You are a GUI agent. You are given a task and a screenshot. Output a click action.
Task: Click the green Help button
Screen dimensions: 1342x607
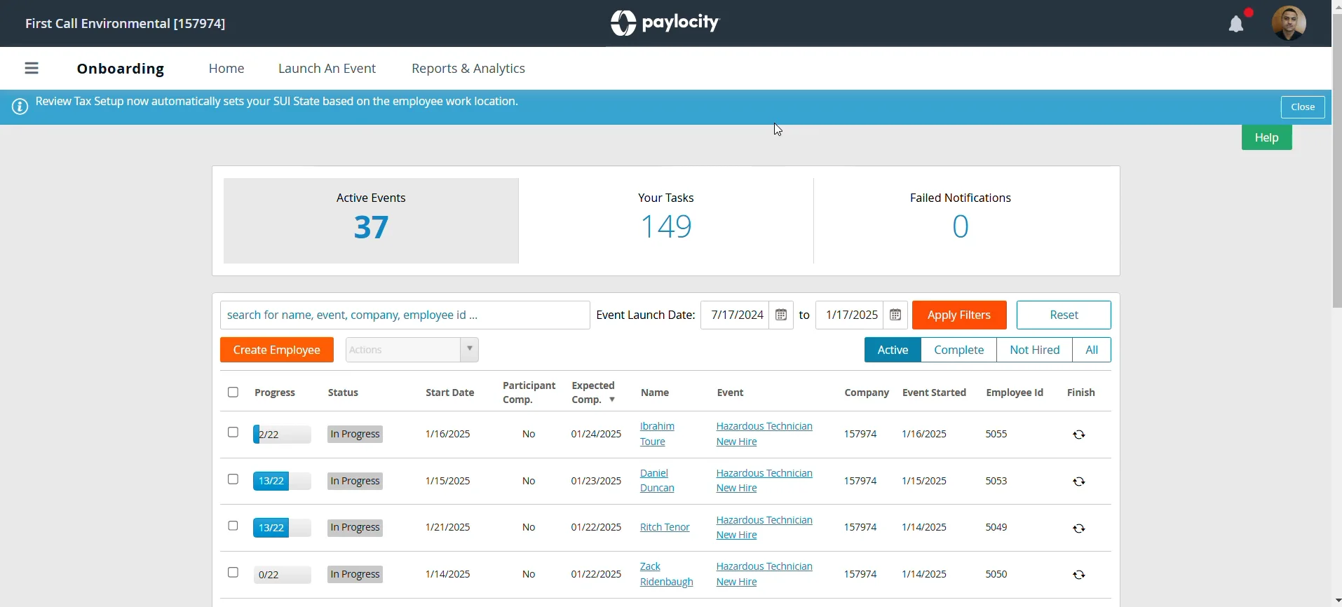coord(1267,137)
